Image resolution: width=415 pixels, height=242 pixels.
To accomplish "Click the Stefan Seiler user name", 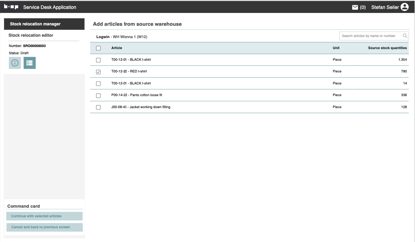I will click(385, 7).
